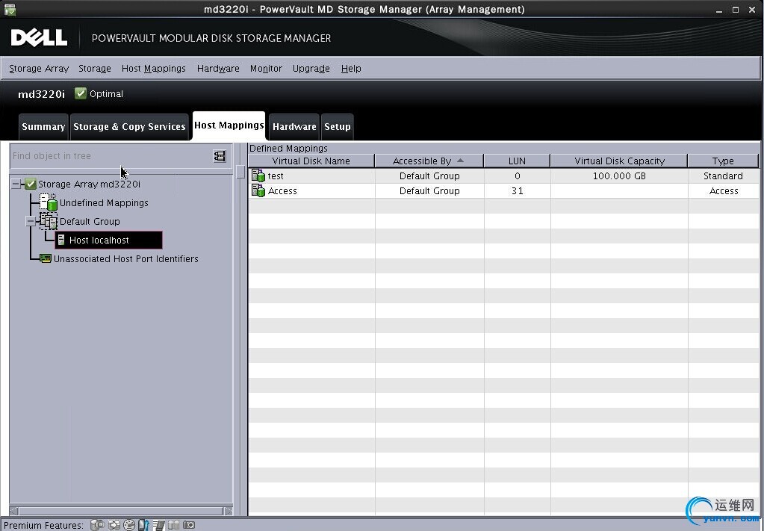Select the Host Mappings tab

[x=229, y=125]
